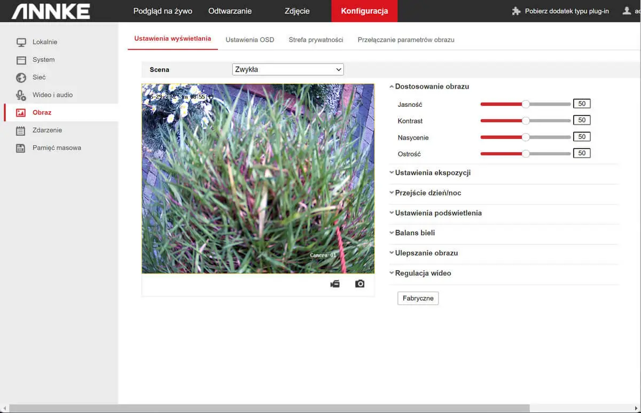Click the Lokalnie monitor icon in sidebar
The height and width of the screenshot is (413, 641).
click(21, 42)
